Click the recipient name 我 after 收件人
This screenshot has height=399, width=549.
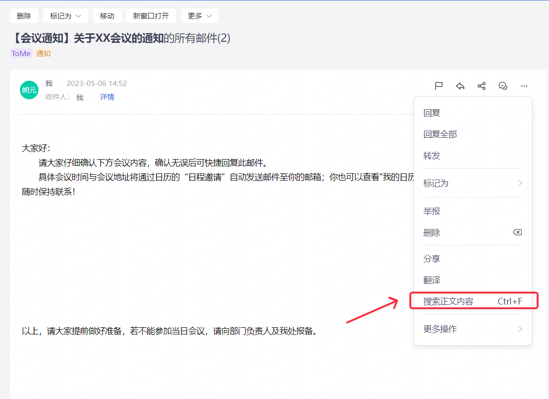coord(80,97)
